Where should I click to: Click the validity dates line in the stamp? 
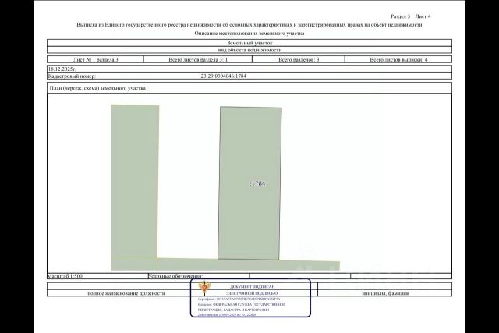click(227, 314)
